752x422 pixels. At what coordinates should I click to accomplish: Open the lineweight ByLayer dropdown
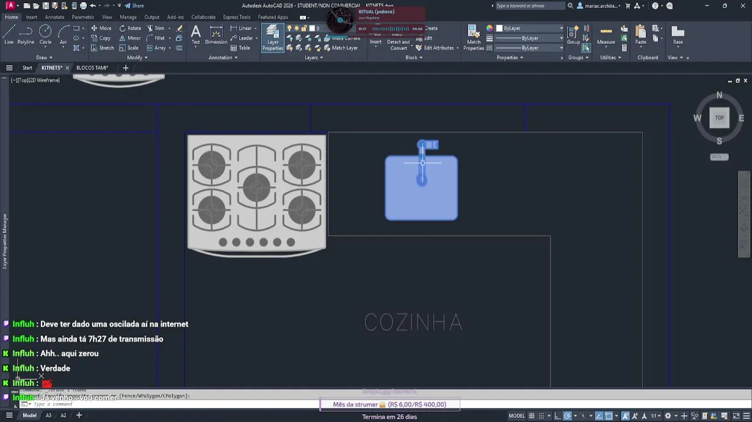pyautogui.click(x=529, y=38)
